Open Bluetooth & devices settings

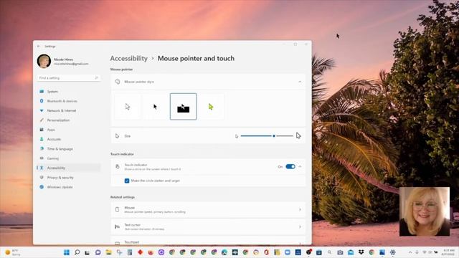[x=69, y=101]
